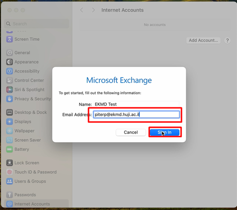
Task: Click the Lock Screen label
Action: pos(27,163)
